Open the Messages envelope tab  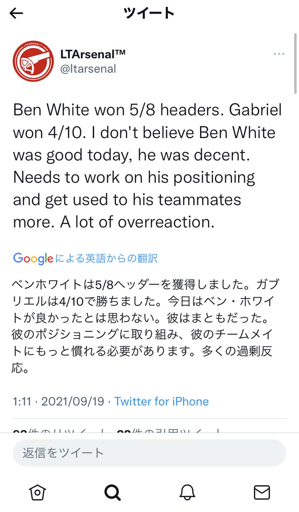[262, 492]
